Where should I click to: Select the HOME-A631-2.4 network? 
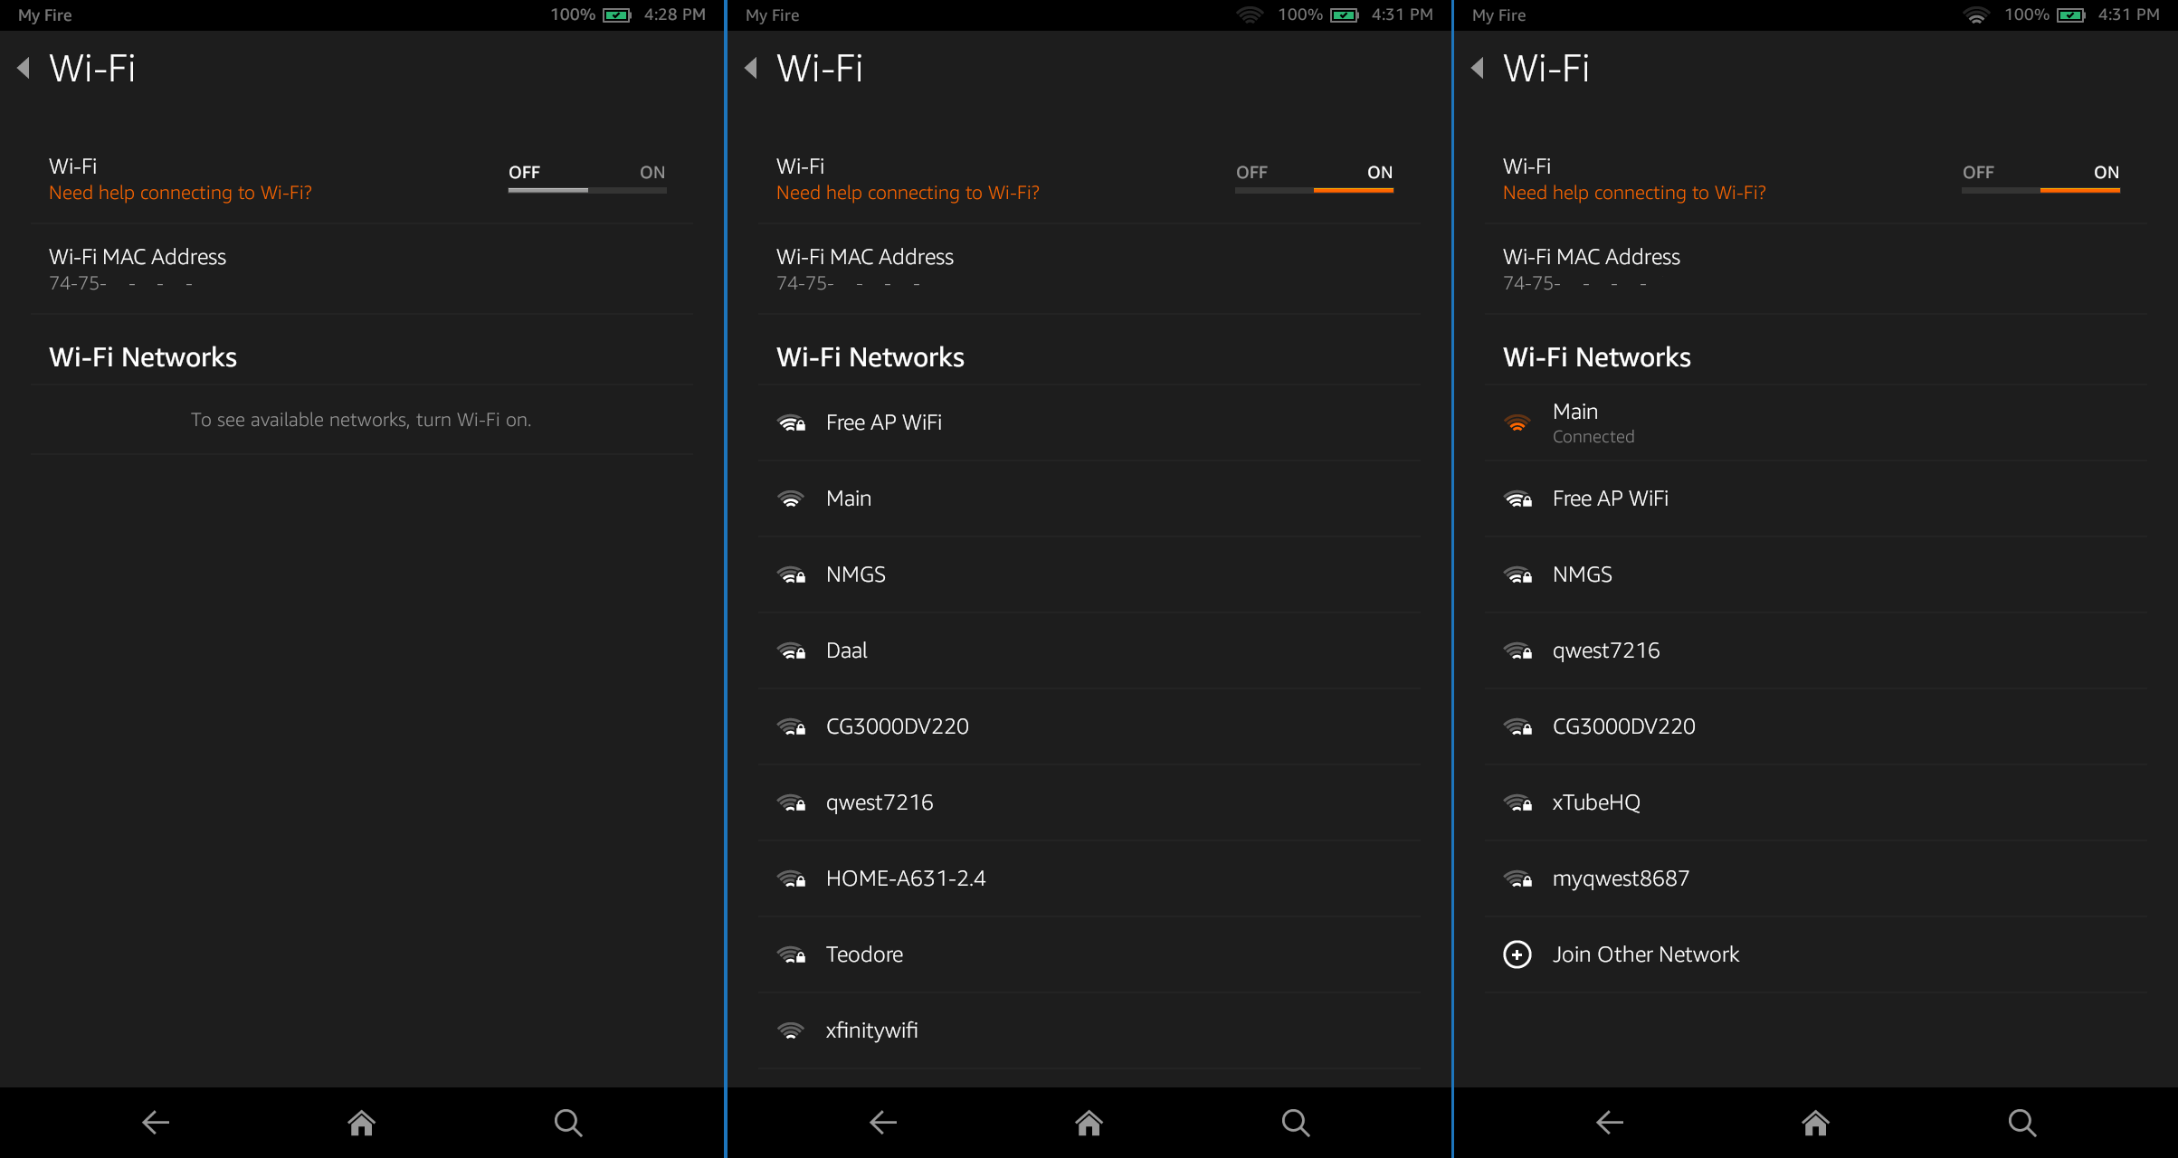905,878
